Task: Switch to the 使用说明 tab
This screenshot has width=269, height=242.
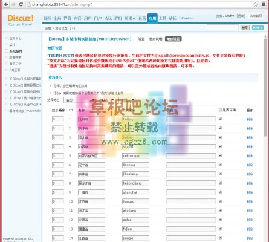Action: coord(155,39)
